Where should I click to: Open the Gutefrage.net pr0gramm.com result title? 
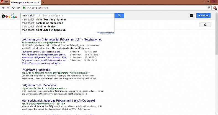(x=62, y=40)
